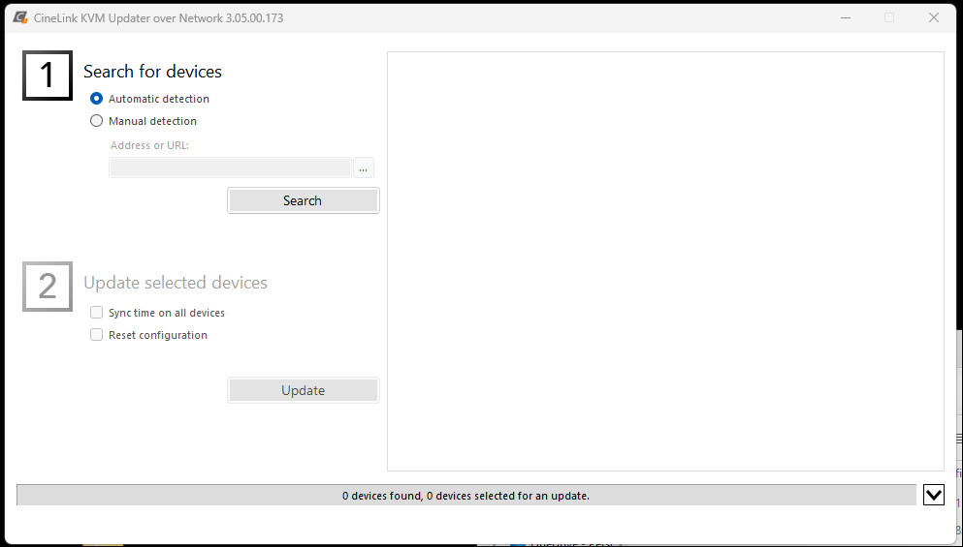Click the Search for devices heading
Screen dimensions: 963x547
152,72
